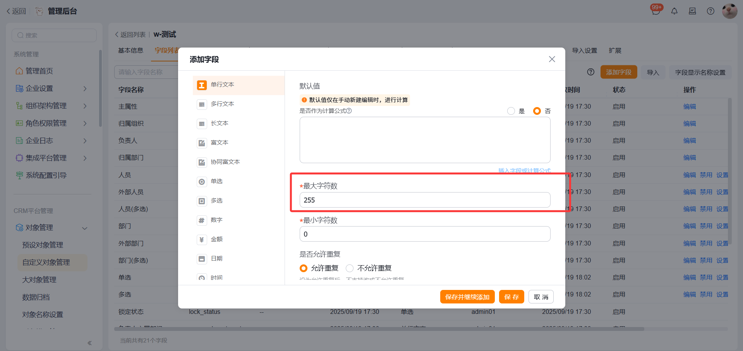
Task: Collapse the 对象管理 section
Action: (85, 228)
